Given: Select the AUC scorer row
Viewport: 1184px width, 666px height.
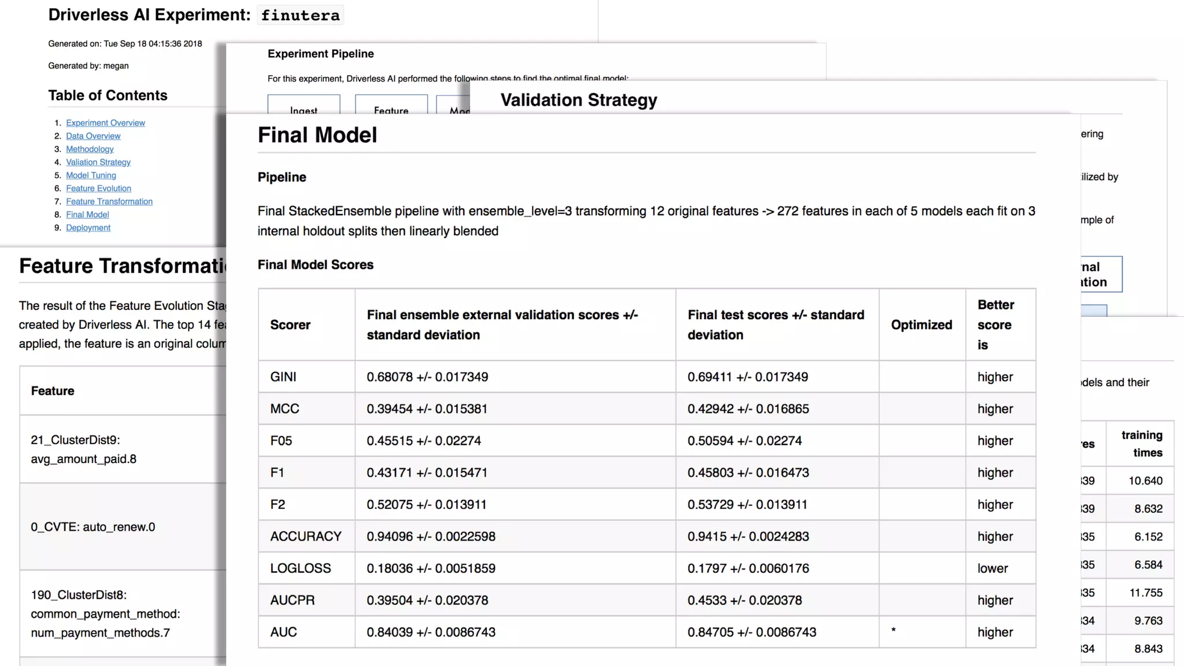Looking at the screenshot, I should [x=284, y=632].
